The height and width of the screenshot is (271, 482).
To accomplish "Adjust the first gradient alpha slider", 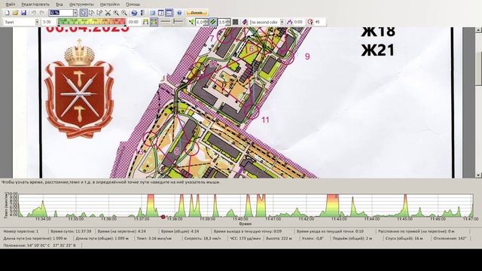I will coord(166,22).
